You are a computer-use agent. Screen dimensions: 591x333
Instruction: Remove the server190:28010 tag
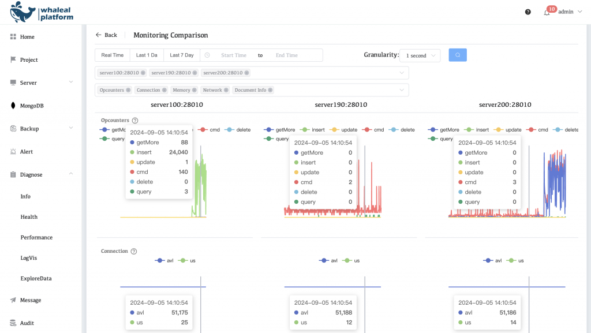point(194,73)
